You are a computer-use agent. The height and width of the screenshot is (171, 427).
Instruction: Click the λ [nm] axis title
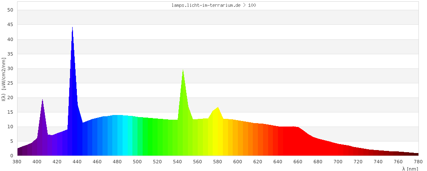coord(410,169)
